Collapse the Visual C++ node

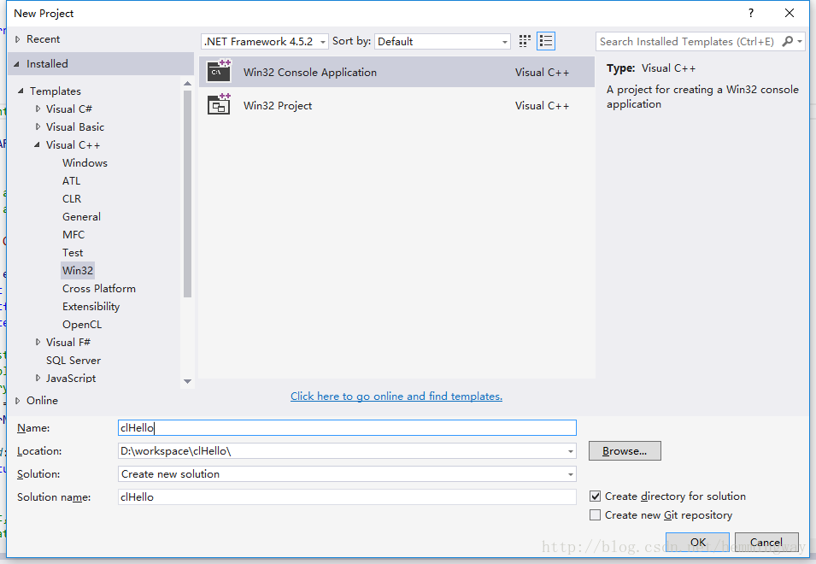37,144
